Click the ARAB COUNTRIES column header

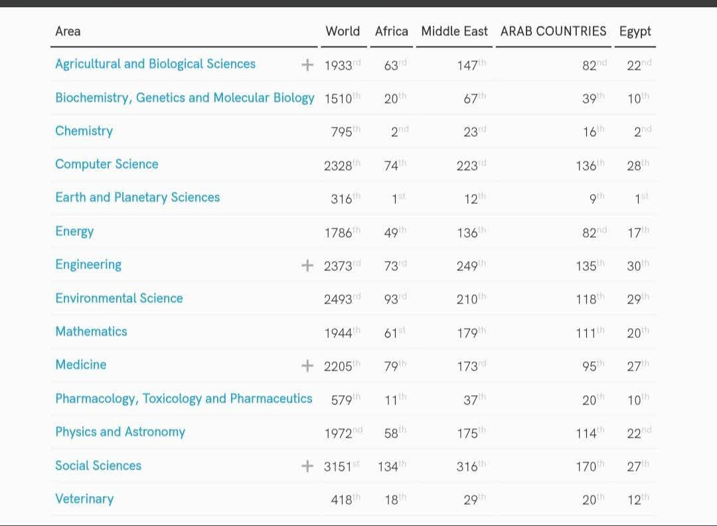point(553,31)
